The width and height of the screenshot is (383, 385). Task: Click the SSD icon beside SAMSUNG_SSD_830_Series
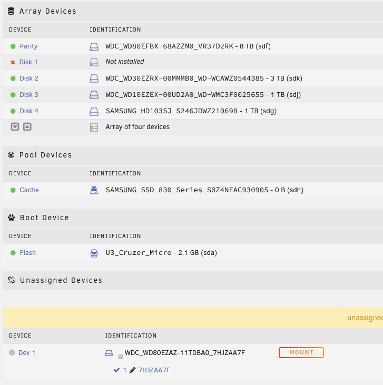click(x=94, y=190)
